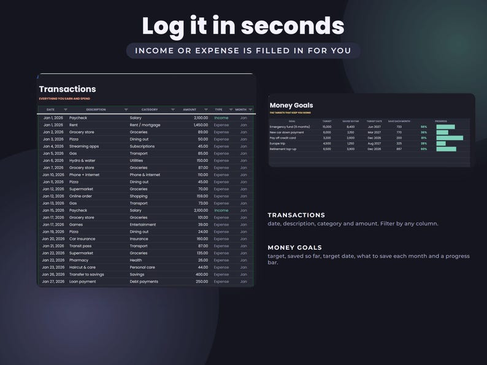Click the 'Jun 2027' target date cell
The image size is (487, 365).
coord(374,127)
